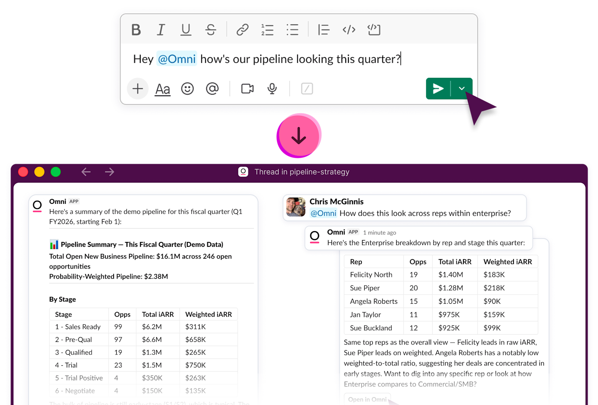This screenshot has width=598, height=405.
Task: Go forward in thread window history
Action: click(110, 172)
